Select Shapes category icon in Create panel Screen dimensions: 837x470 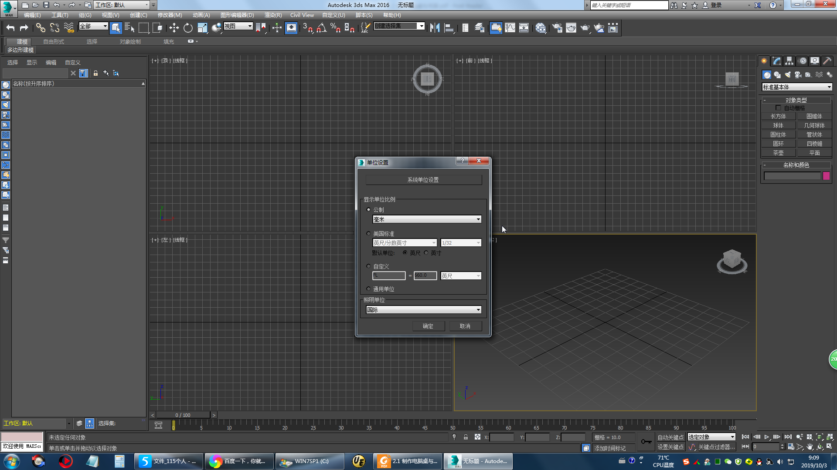click(x=777, y=75)
